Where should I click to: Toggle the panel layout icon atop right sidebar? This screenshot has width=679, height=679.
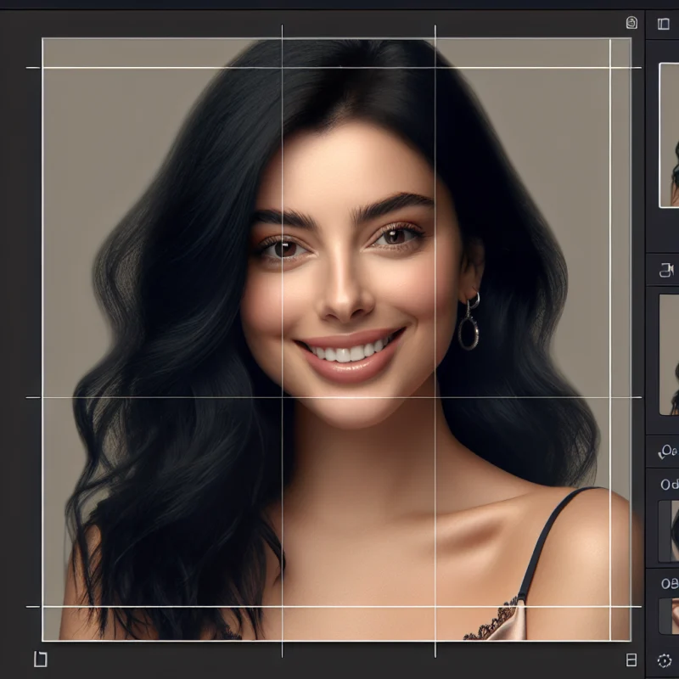pyautogui.click(x=664, y=24)
